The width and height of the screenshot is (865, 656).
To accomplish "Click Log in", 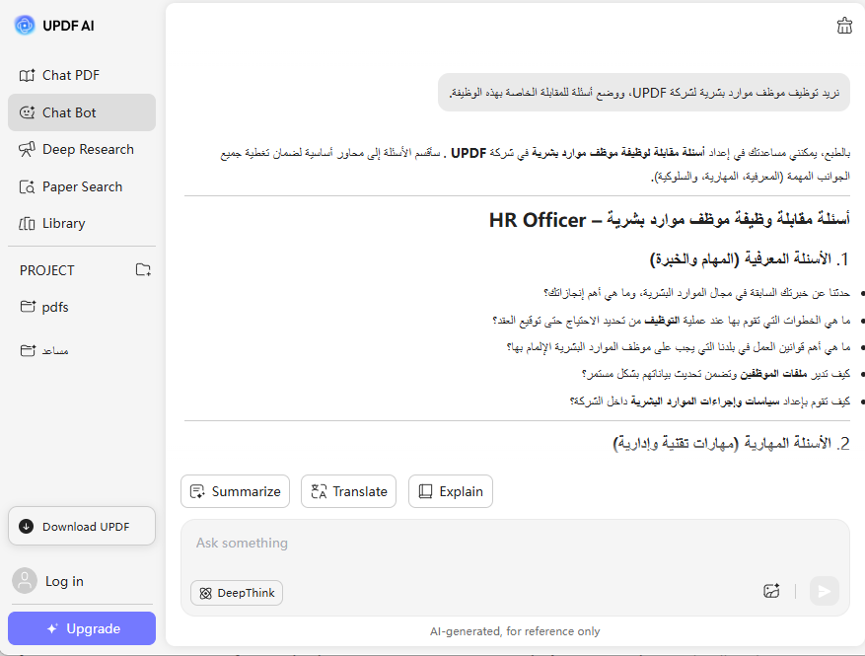I will tap(64, 581).
